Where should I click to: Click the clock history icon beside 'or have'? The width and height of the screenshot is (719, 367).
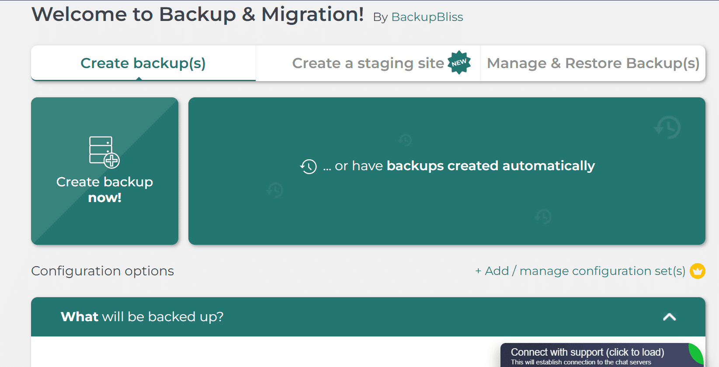(308, 166)
